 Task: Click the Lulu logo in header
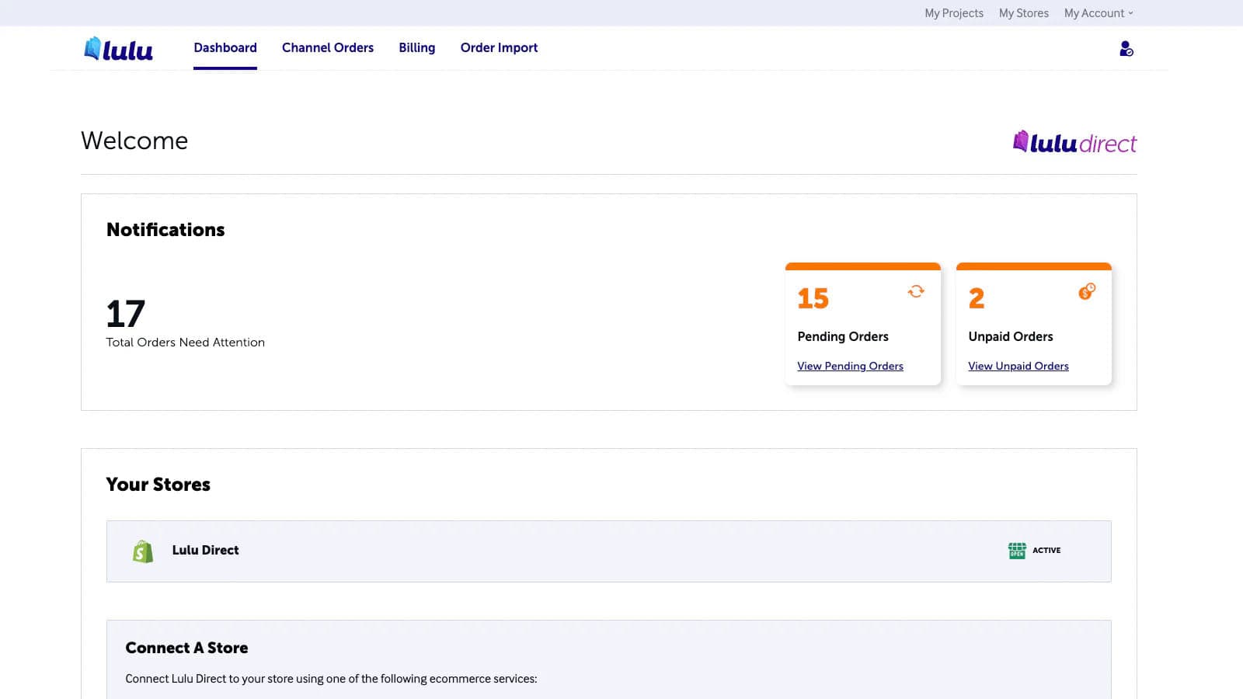pos(118,49)
